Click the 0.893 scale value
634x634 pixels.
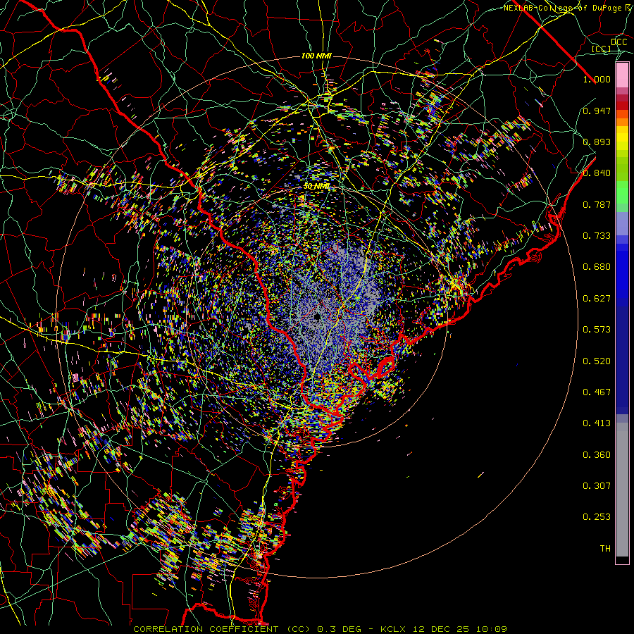pos(597,142)
